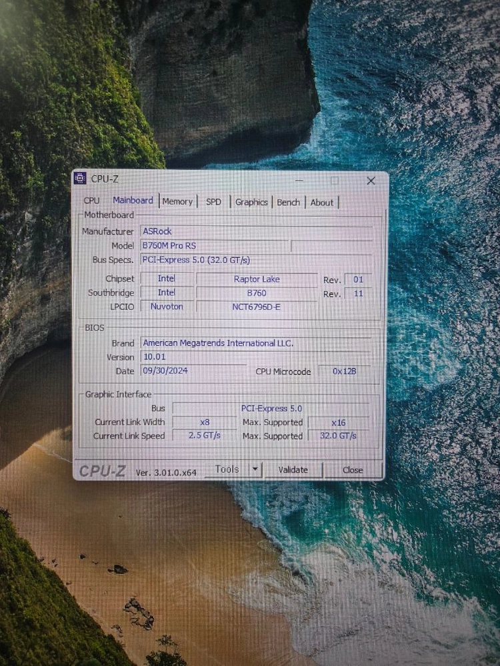This screenshot has height=666, width=500.
Task: Select the Mainboard tab
Action: (x=133, y=200)
